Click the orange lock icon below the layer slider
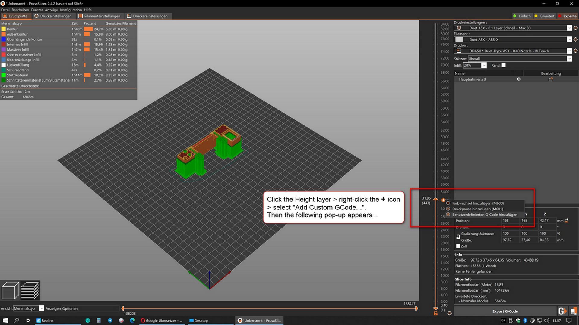 pos(435,313)
